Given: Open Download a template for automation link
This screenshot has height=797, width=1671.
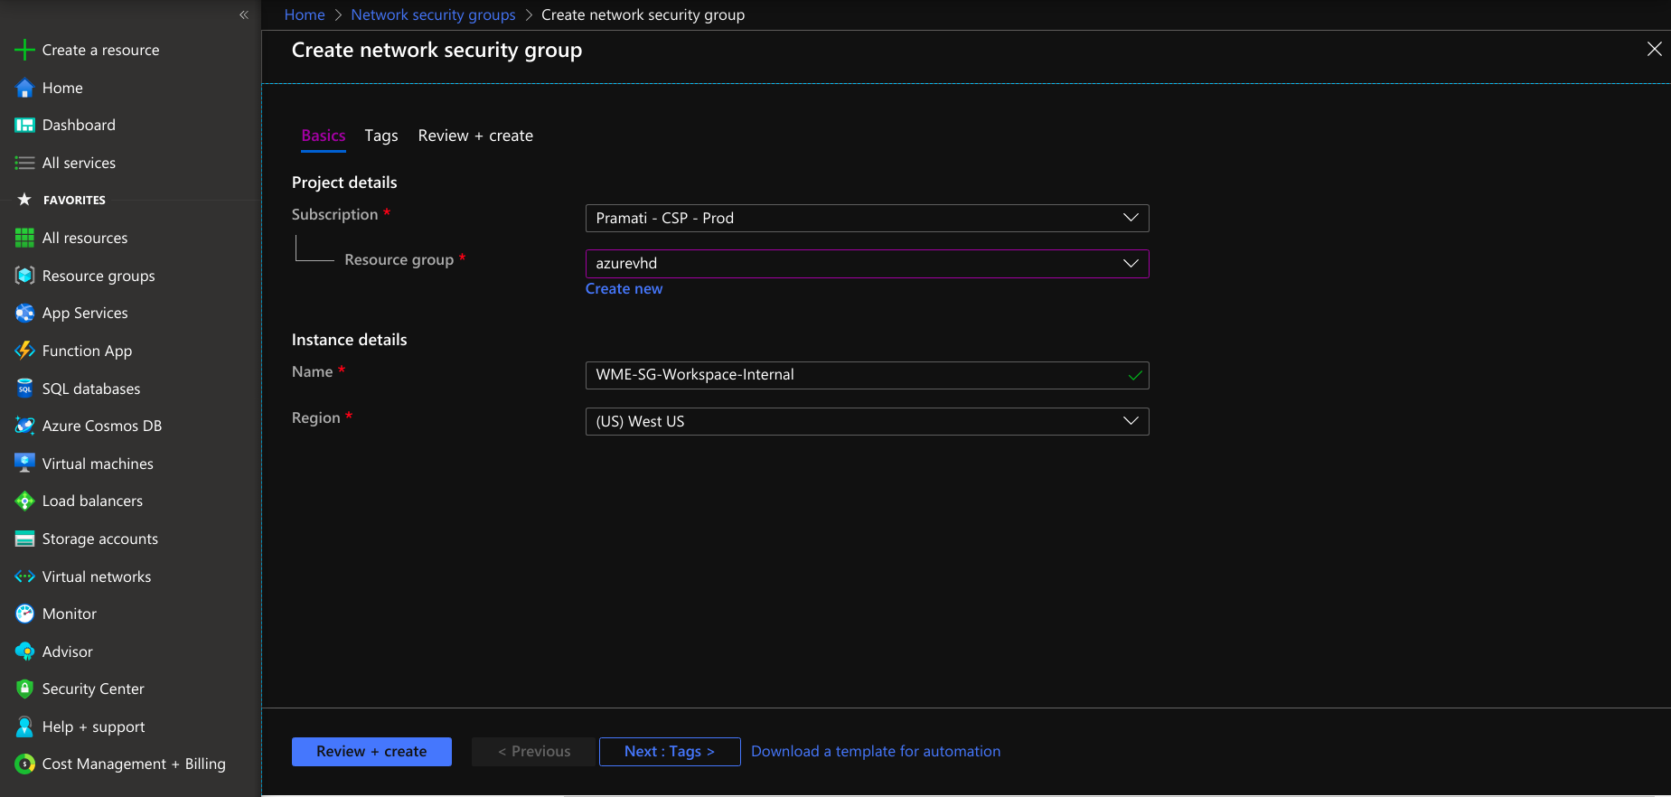Looking at the screenshot, I should click(x=875, y=751).
